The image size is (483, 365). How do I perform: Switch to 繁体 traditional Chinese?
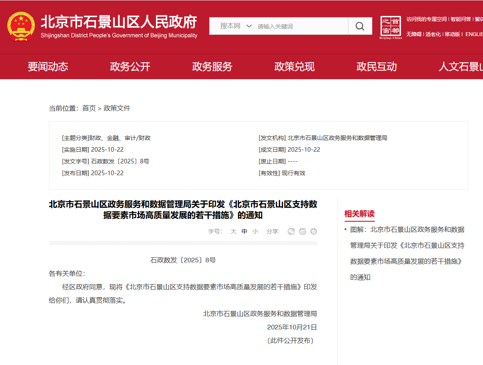479,19
